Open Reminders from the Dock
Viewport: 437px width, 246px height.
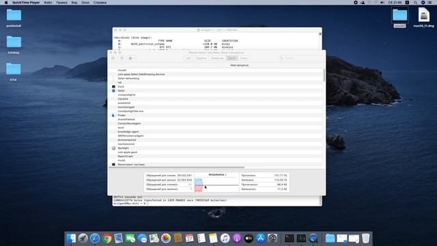point(201,238)
